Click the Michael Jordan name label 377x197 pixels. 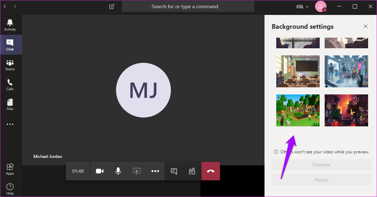tap(48, 157)
